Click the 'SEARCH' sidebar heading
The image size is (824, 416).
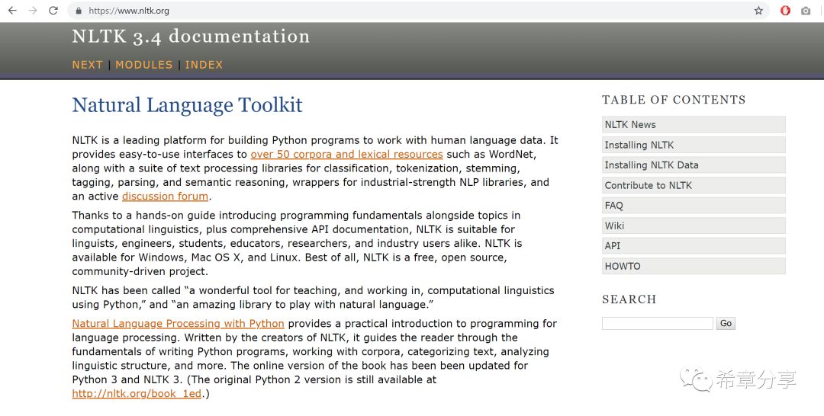point(629,299)
